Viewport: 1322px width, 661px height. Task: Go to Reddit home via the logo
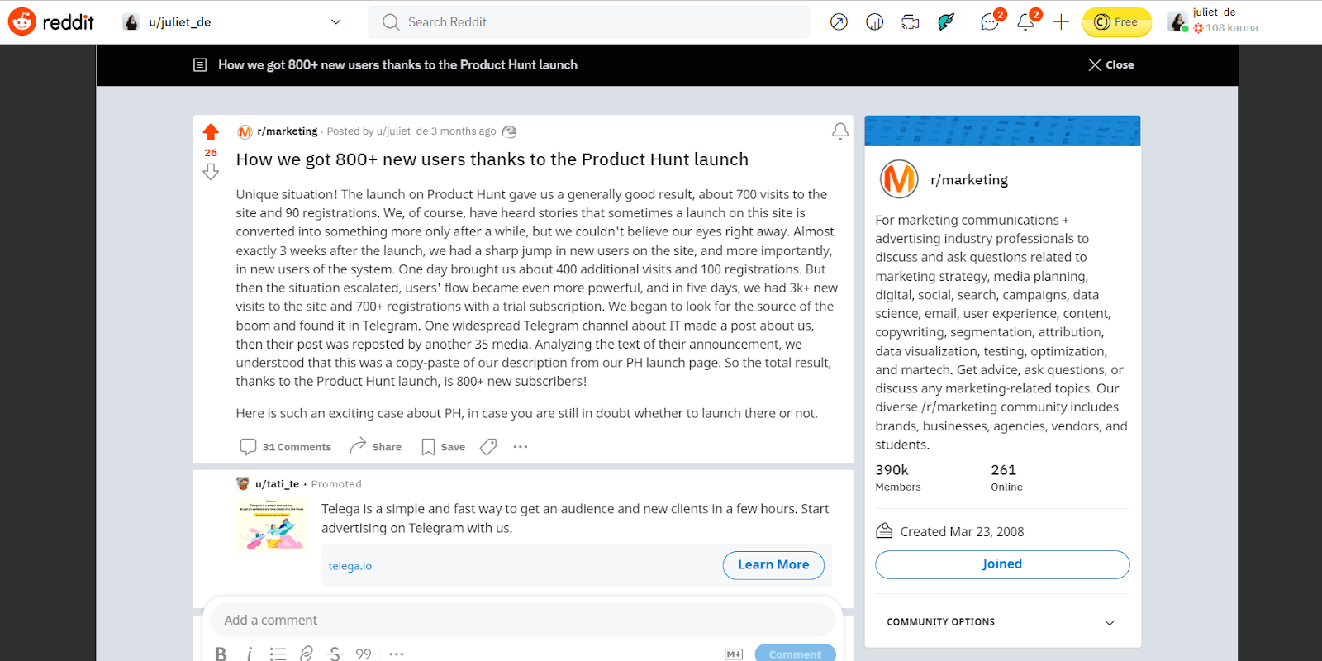click(51, 22)
